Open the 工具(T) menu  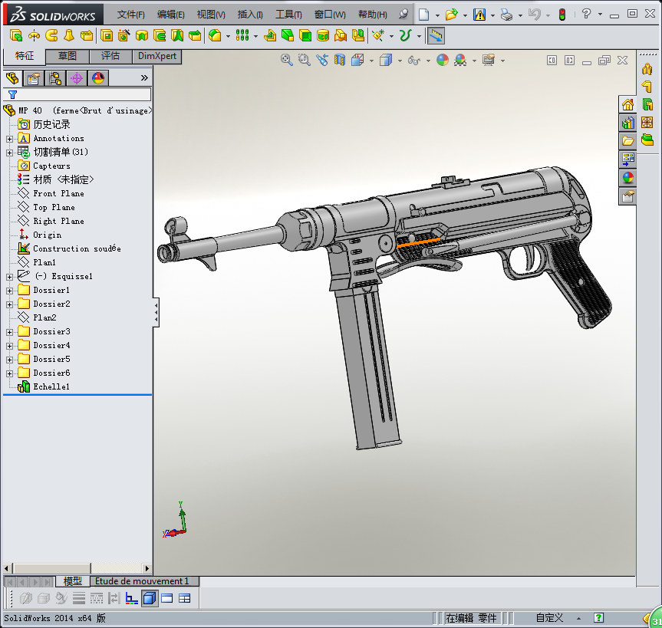coord(288,14)
